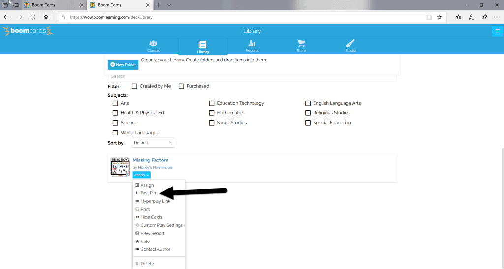Select the Social Studies checkbox

coord(212,123)
